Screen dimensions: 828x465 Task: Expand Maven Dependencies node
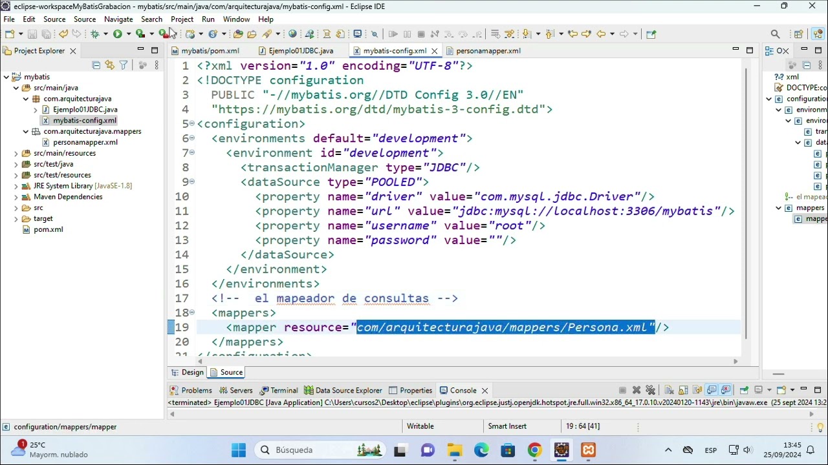[x=16, y=197]
